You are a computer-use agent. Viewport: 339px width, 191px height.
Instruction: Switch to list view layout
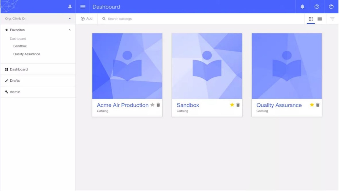coord(320,19)
